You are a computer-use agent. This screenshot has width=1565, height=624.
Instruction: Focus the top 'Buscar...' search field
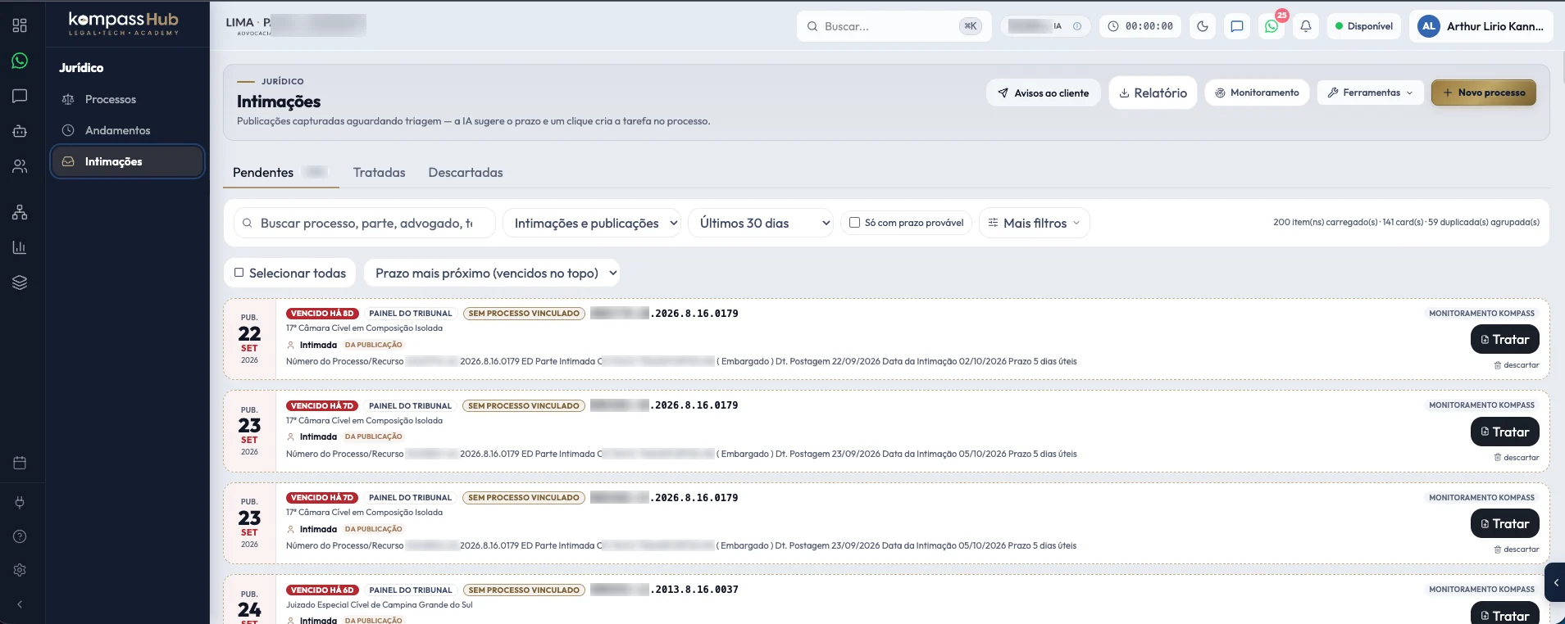pyautogui.click(x=894, y=26)
